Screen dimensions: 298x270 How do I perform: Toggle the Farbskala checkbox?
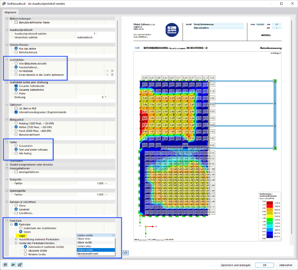pos(16,224)
